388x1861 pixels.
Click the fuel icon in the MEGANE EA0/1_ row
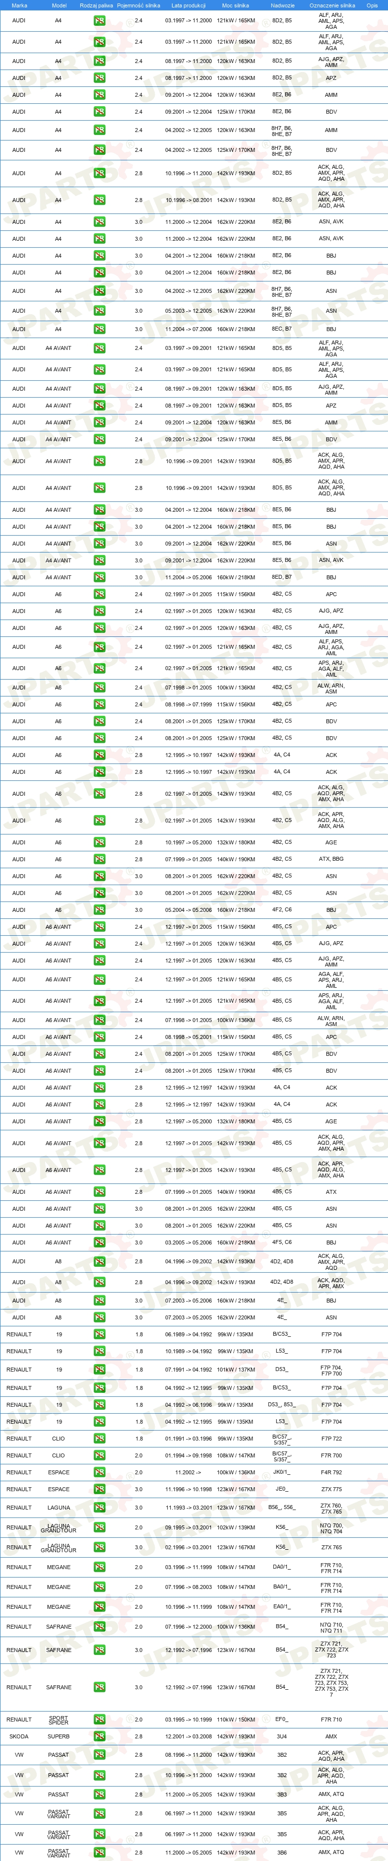pyautogui.click(x=99, y=1607)
